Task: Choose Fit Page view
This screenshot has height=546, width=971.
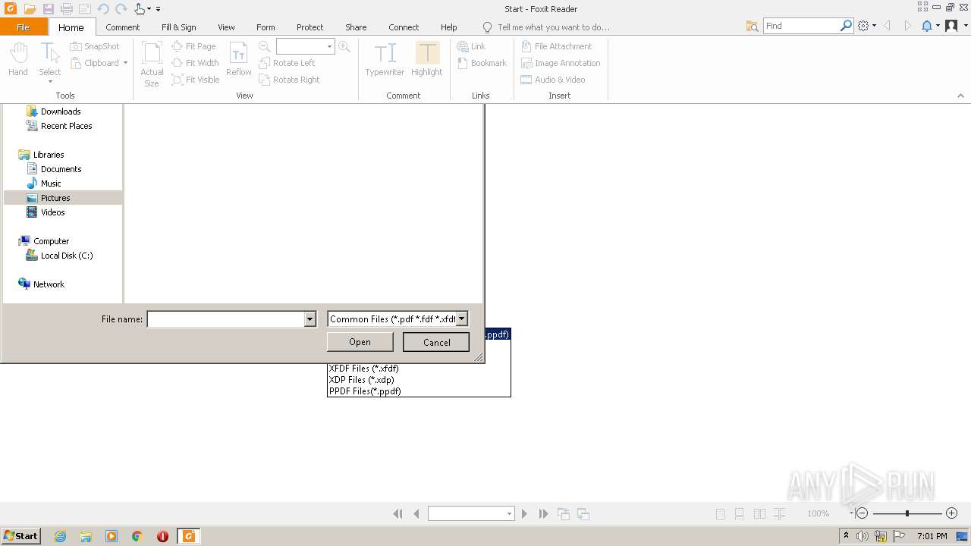Action: [194, 46]
